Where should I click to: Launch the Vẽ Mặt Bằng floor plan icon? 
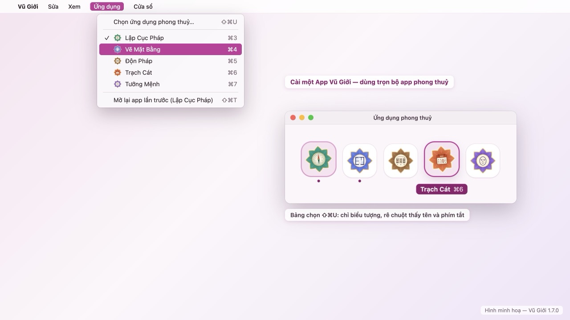360,160
